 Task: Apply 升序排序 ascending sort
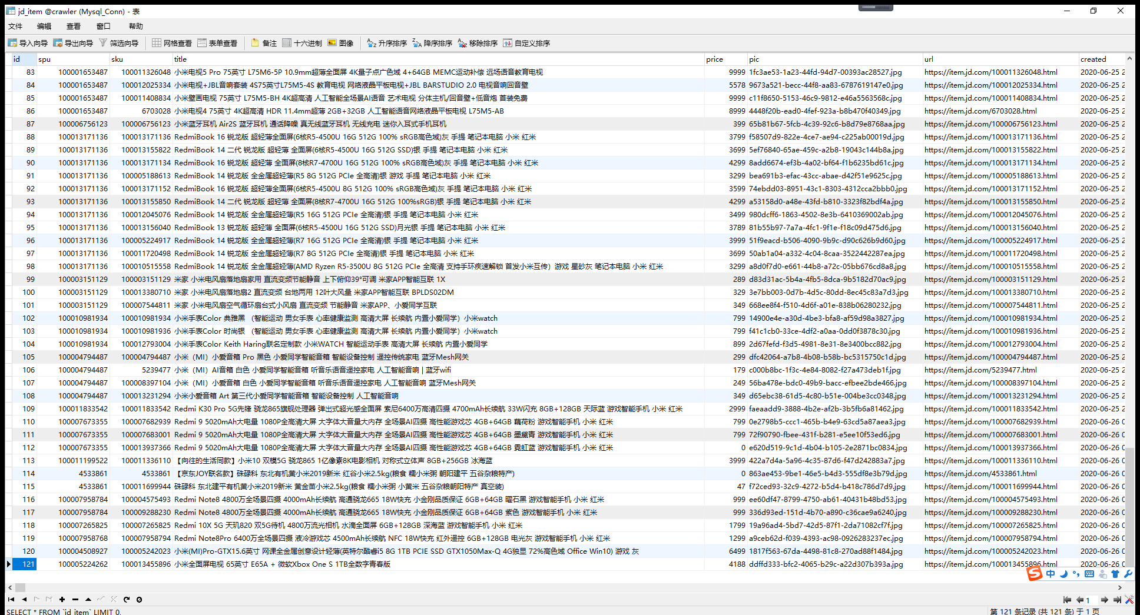pos(387,43)
